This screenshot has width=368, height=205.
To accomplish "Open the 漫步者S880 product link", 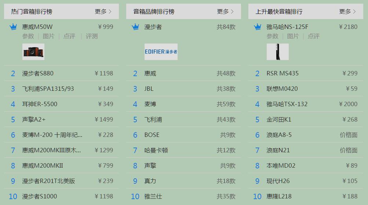I will coord(38,73).
